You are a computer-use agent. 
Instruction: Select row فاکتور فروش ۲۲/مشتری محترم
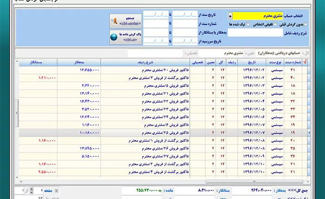[163, 101]
